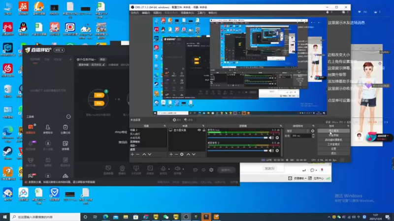Click speaker icon in 直播伴侣 bottom bar
Screen dimensions: 394x221
click(177, 169)
